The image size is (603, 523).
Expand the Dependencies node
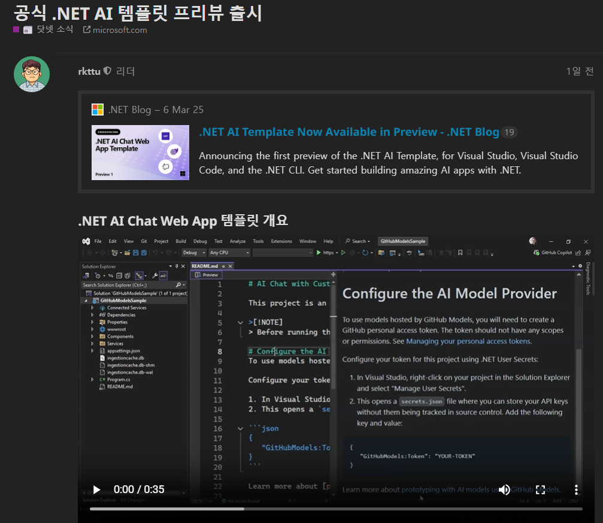[x=92, y=315]
